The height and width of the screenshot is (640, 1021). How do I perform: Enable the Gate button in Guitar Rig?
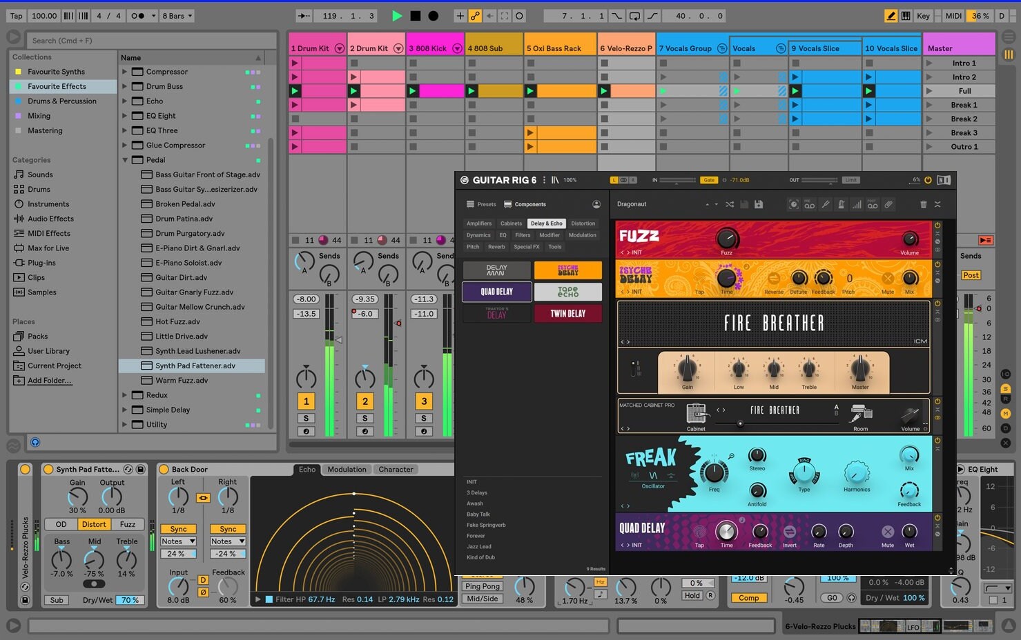pyautogui.click(x=709, y=180)
